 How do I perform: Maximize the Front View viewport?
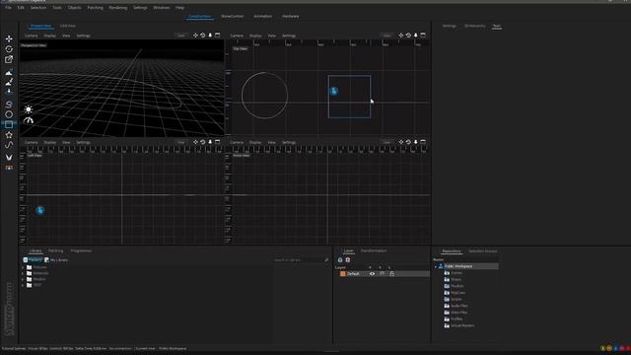pyautogui.click(x=423, y=142)
